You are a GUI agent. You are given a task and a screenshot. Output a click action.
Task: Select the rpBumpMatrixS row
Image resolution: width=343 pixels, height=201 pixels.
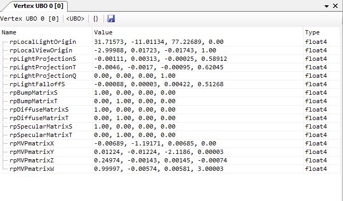[x=170, y=93]
